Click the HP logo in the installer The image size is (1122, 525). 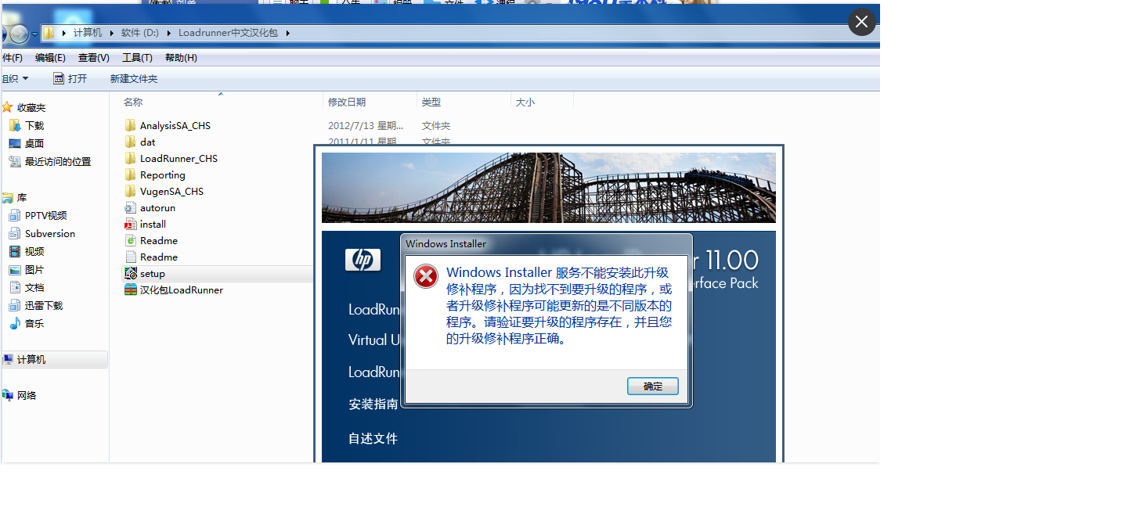363,260
